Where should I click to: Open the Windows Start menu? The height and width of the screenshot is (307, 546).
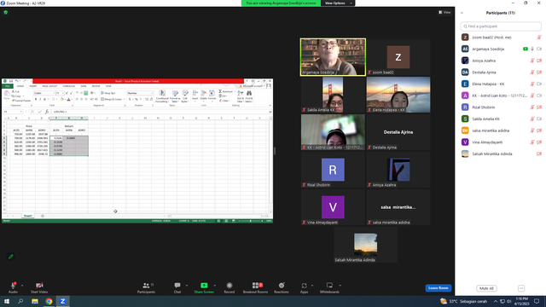click(x=7, y=301)
